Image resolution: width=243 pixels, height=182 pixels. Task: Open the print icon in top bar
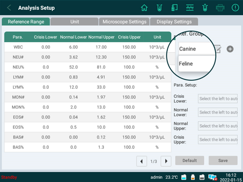[220, 8]
